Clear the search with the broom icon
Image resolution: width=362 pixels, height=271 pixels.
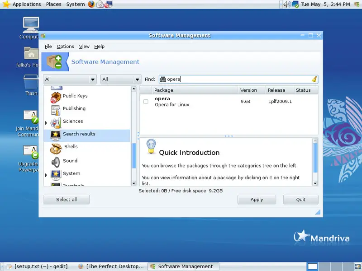(314, 79)
